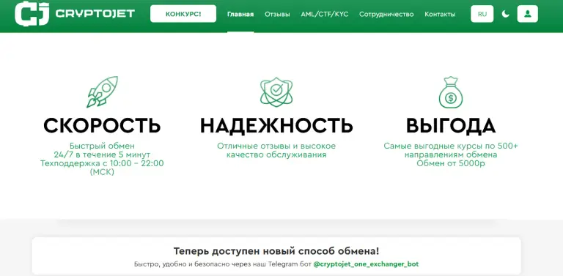The width and height of the screenshot is (563, 276).
Task: Click the text 'Обмен от 5000р'
Action: point(451,163)
